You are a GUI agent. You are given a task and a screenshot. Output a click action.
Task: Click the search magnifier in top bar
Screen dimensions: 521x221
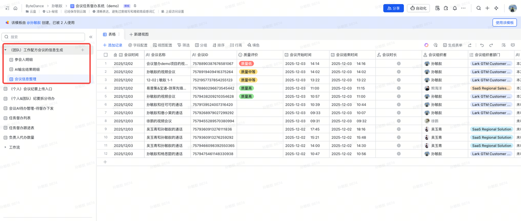[x=479, y=8]
